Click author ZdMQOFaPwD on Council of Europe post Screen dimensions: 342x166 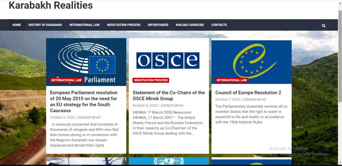point(254,100)
